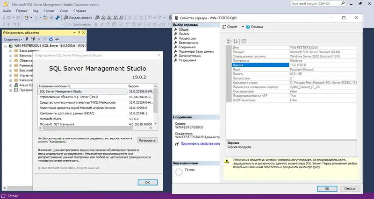Screen dimensions: 374x199
Task: Select the Общие page in server properties
Action: [183, 29]
